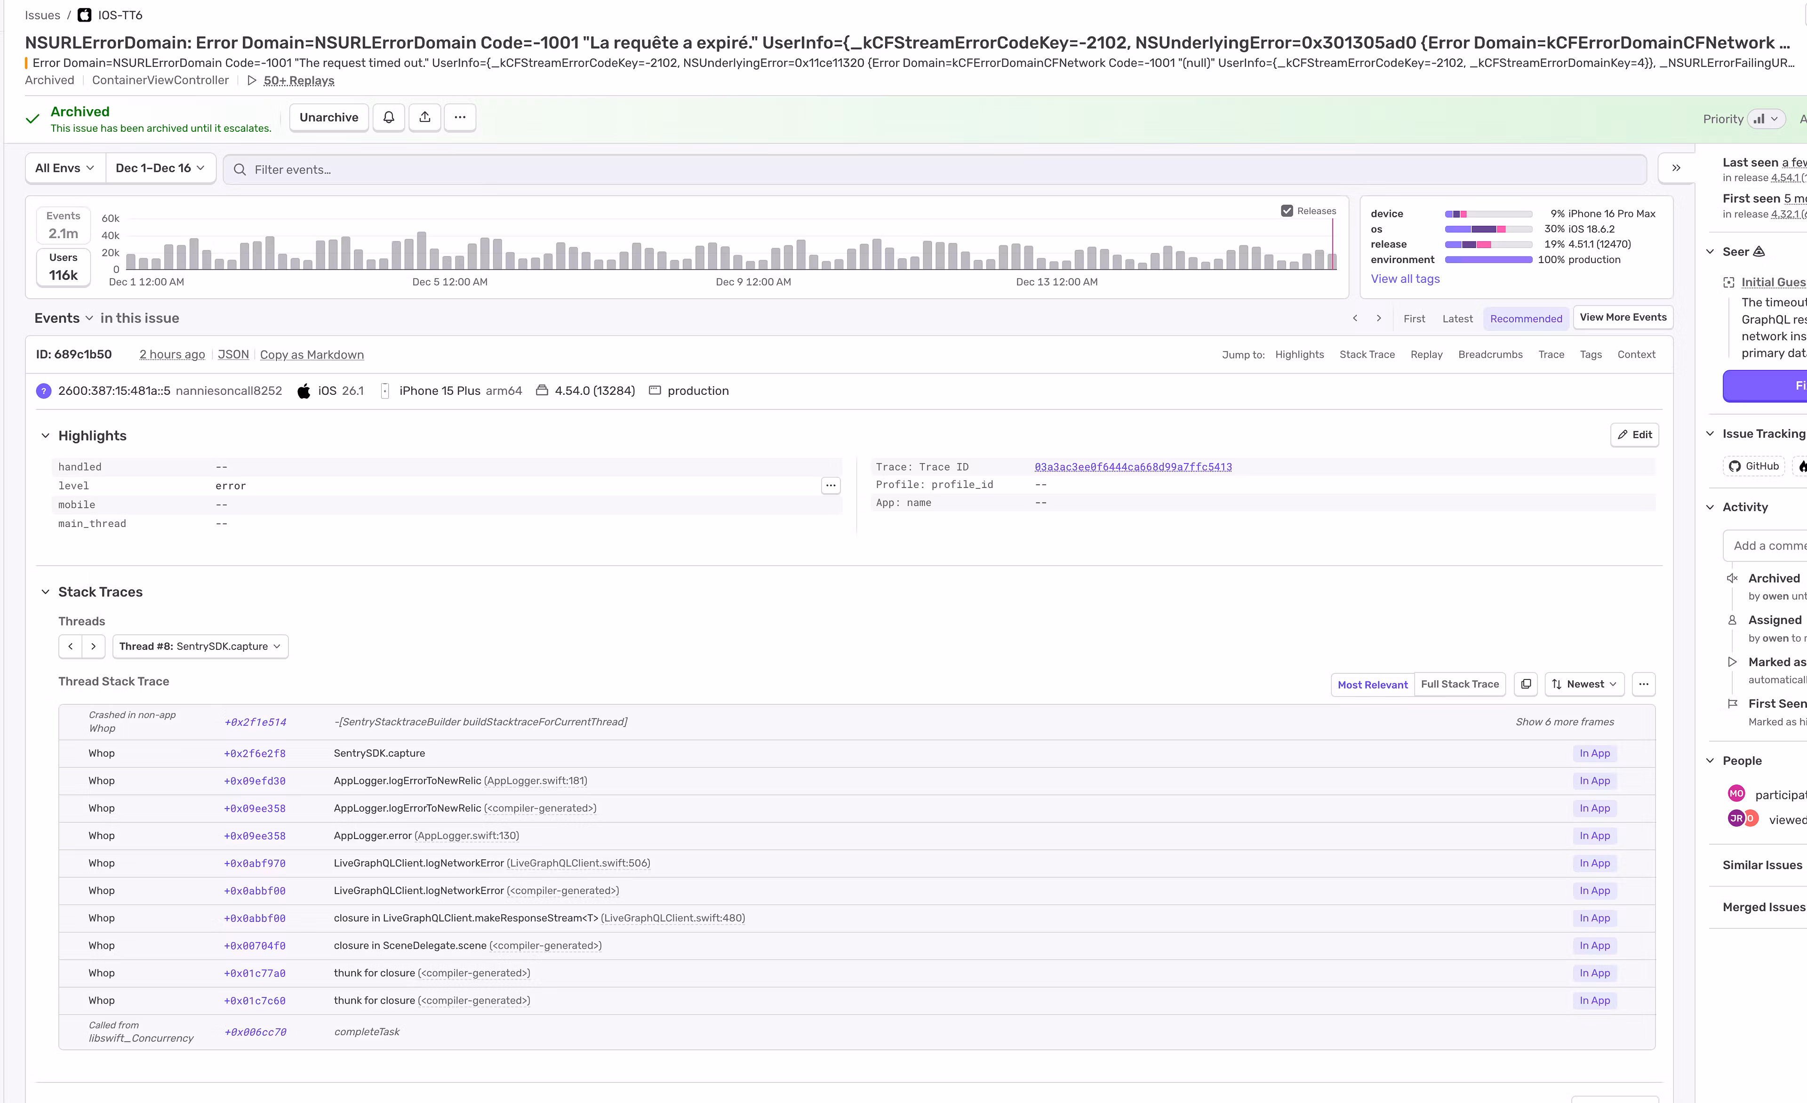Go to previous event arrow
Image resolution: width=1807 pixels, height=1103 pixels.
pos(1355,318)
